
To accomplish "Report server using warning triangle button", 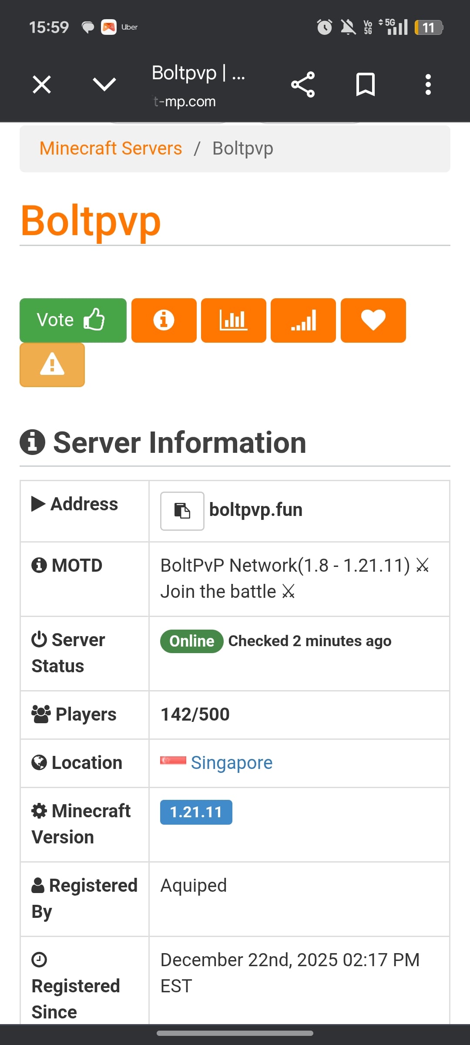I will point(52,364).
